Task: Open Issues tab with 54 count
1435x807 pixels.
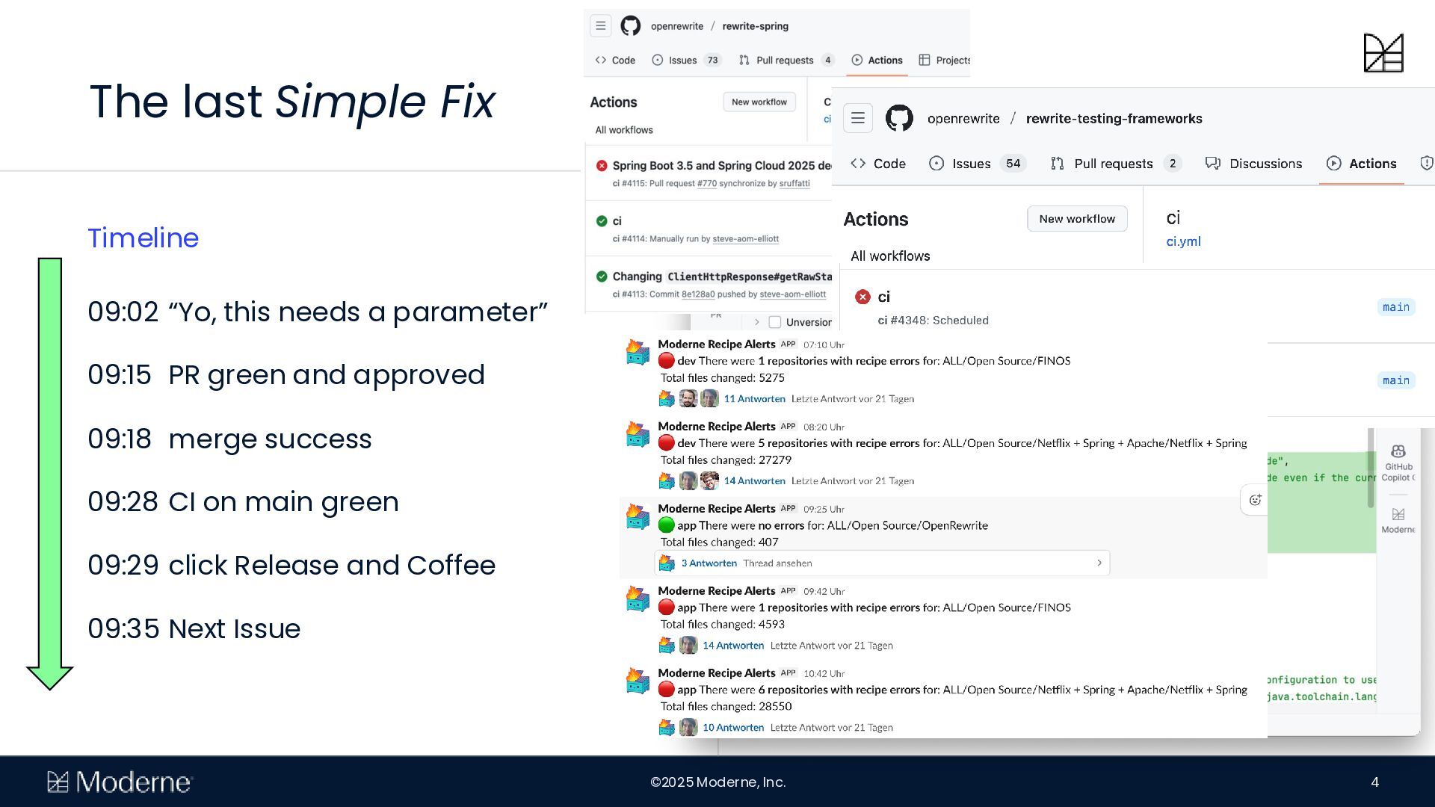Action: [970, 164]
